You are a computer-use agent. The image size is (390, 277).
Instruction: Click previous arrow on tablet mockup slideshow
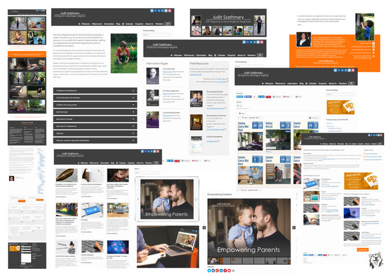tap(138, 200)
